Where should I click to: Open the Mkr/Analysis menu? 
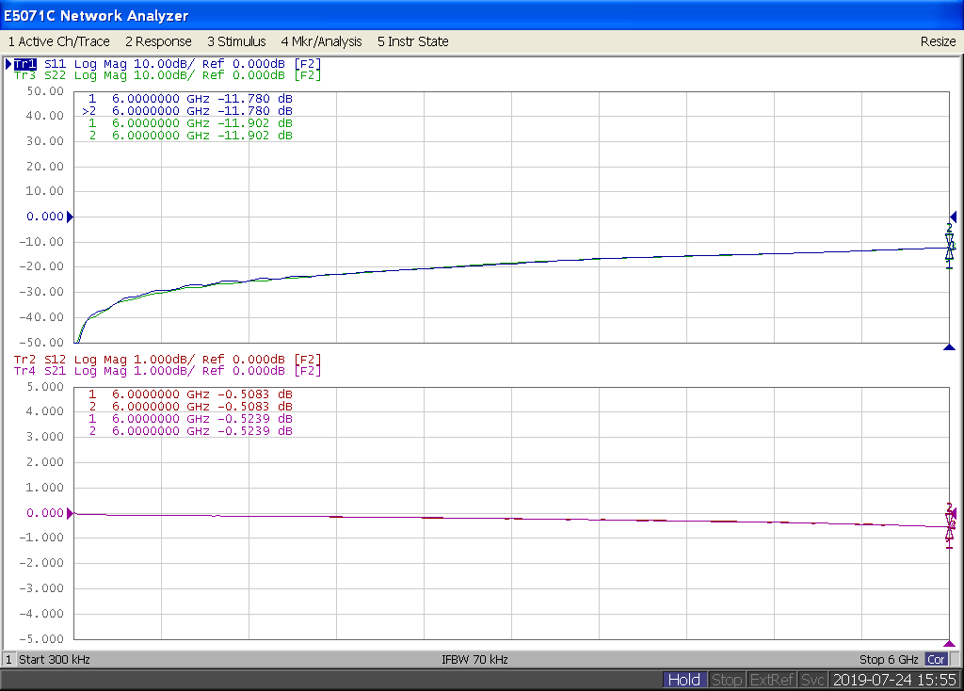(x=321, y=41)
